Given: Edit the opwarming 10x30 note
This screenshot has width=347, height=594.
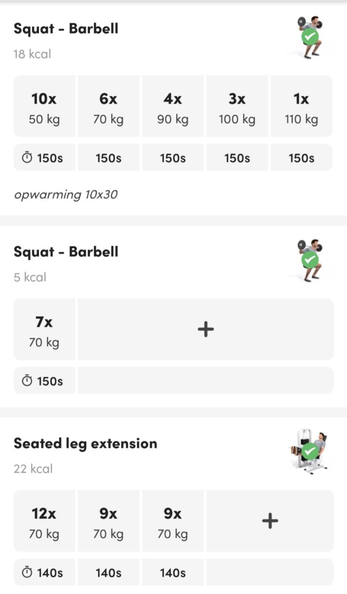Looking at the screenshot, I should pos(66,195).
